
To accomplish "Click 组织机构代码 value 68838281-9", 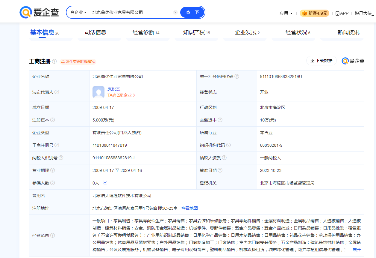I will tap(271, 145).
